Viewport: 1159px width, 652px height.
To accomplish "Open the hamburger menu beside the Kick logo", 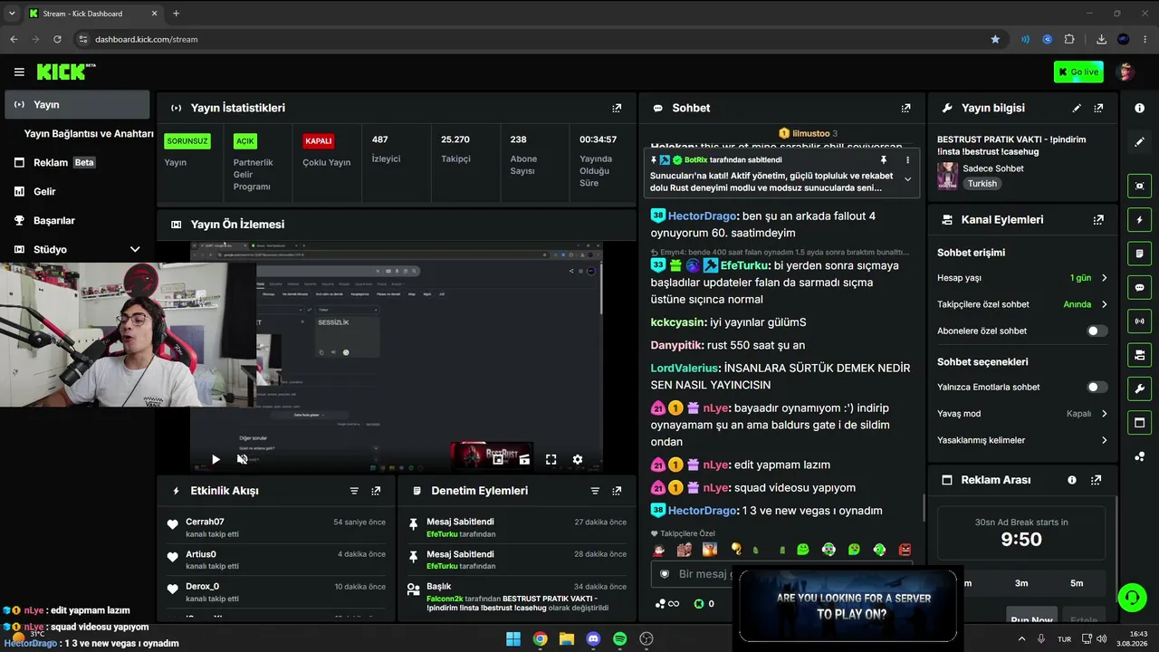I will [x=19, y=72].
